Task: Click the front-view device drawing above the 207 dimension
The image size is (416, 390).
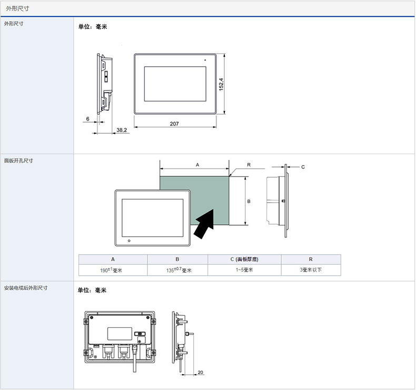Action: coord(175,83)
